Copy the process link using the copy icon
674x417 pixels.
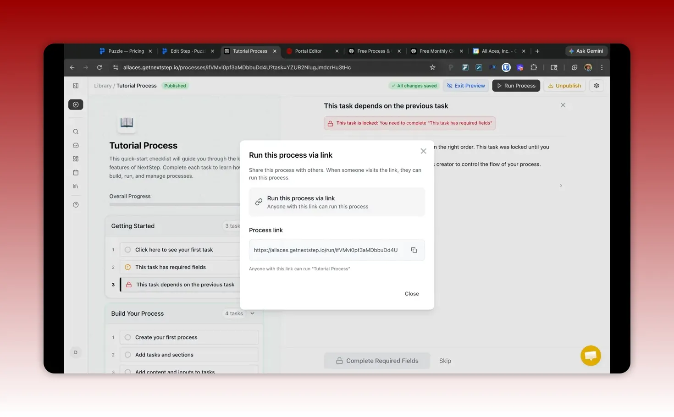point(414,250)
